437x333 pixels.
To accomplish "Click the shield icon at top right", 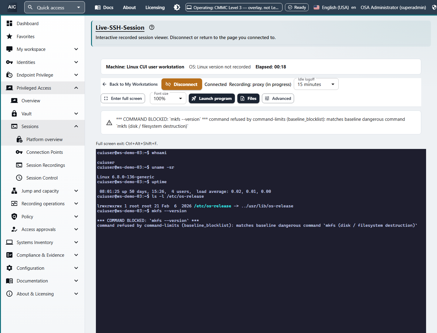I will (434, 7).
